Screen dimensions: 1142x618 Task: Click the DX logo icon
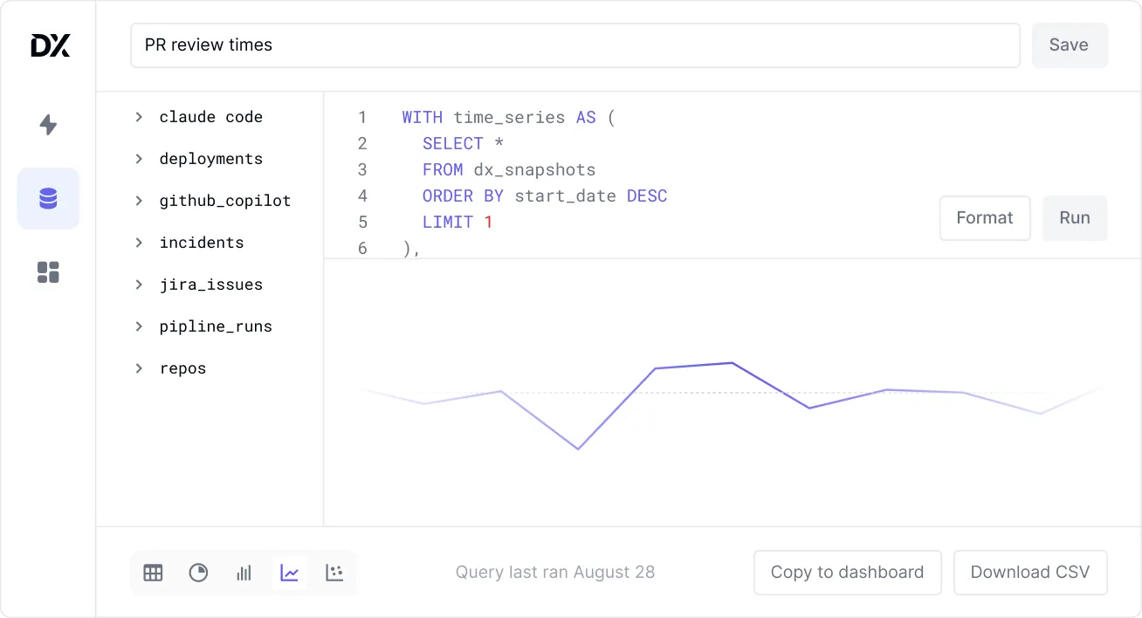point(50,45)
